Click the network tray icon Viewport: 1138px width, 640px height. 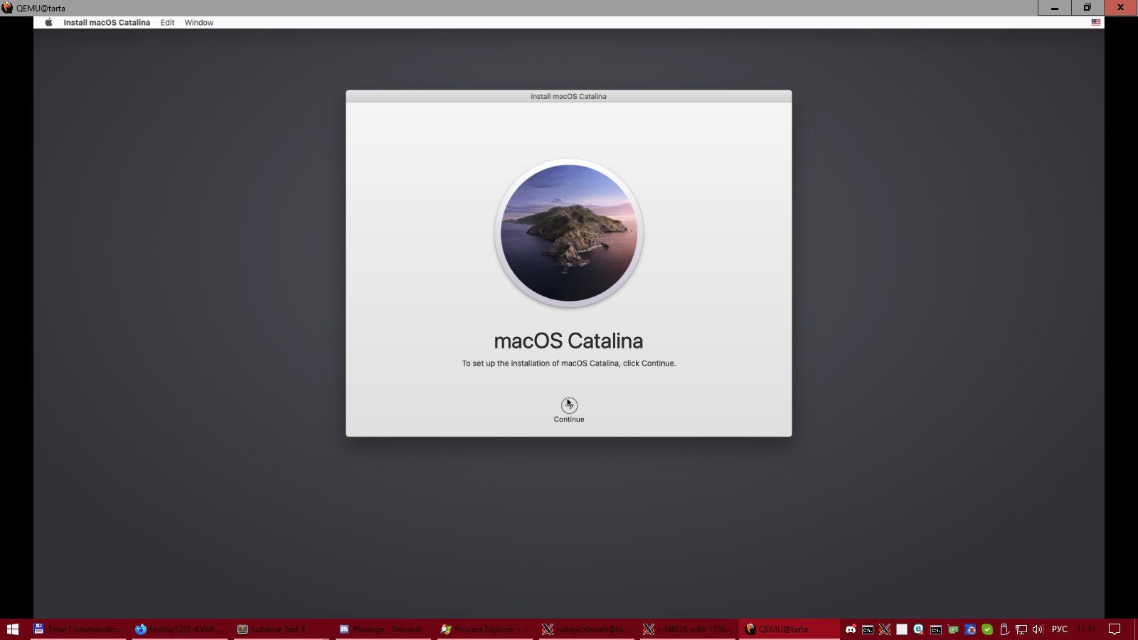tap(1021, 629)
